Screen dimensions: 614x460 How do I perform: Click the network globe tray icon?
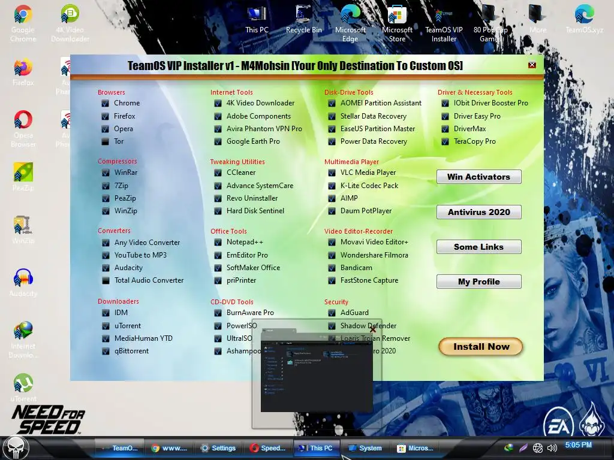tap(538, 448)
